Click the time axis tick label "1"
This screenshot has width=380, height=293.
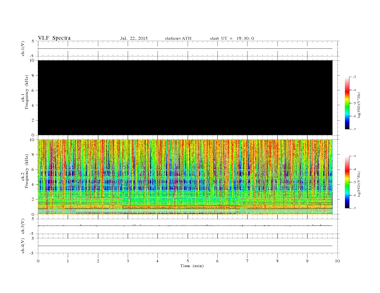coord(68,261)
